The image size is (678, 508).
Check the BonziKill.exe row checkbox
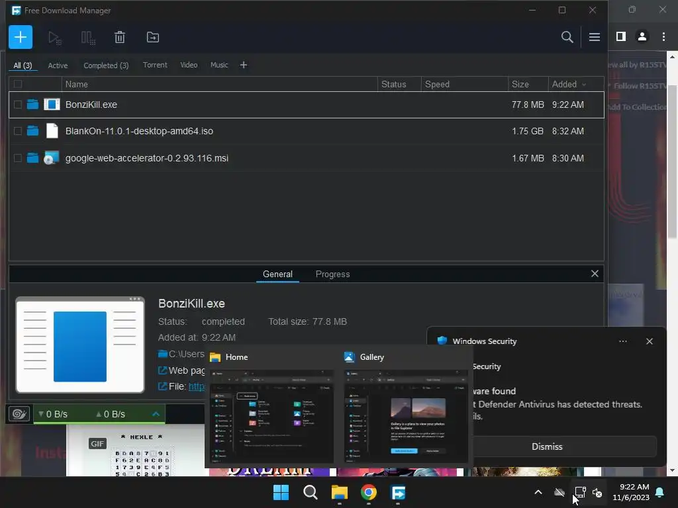coord(18,105)
